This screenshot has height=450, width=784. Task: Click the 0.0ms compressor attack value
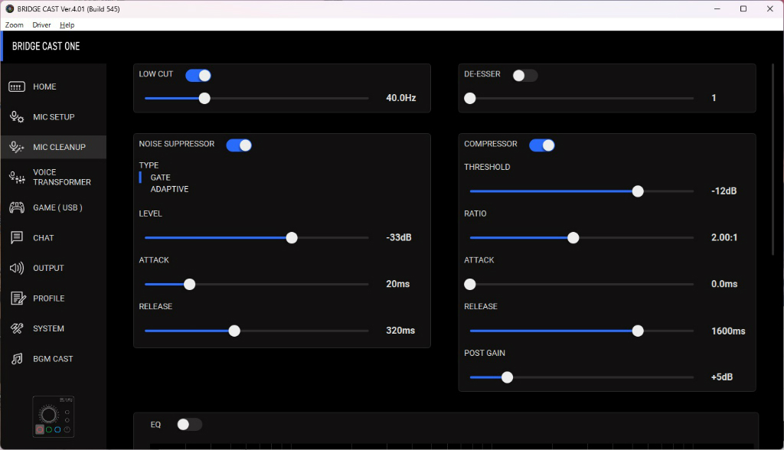pos(724,284)
